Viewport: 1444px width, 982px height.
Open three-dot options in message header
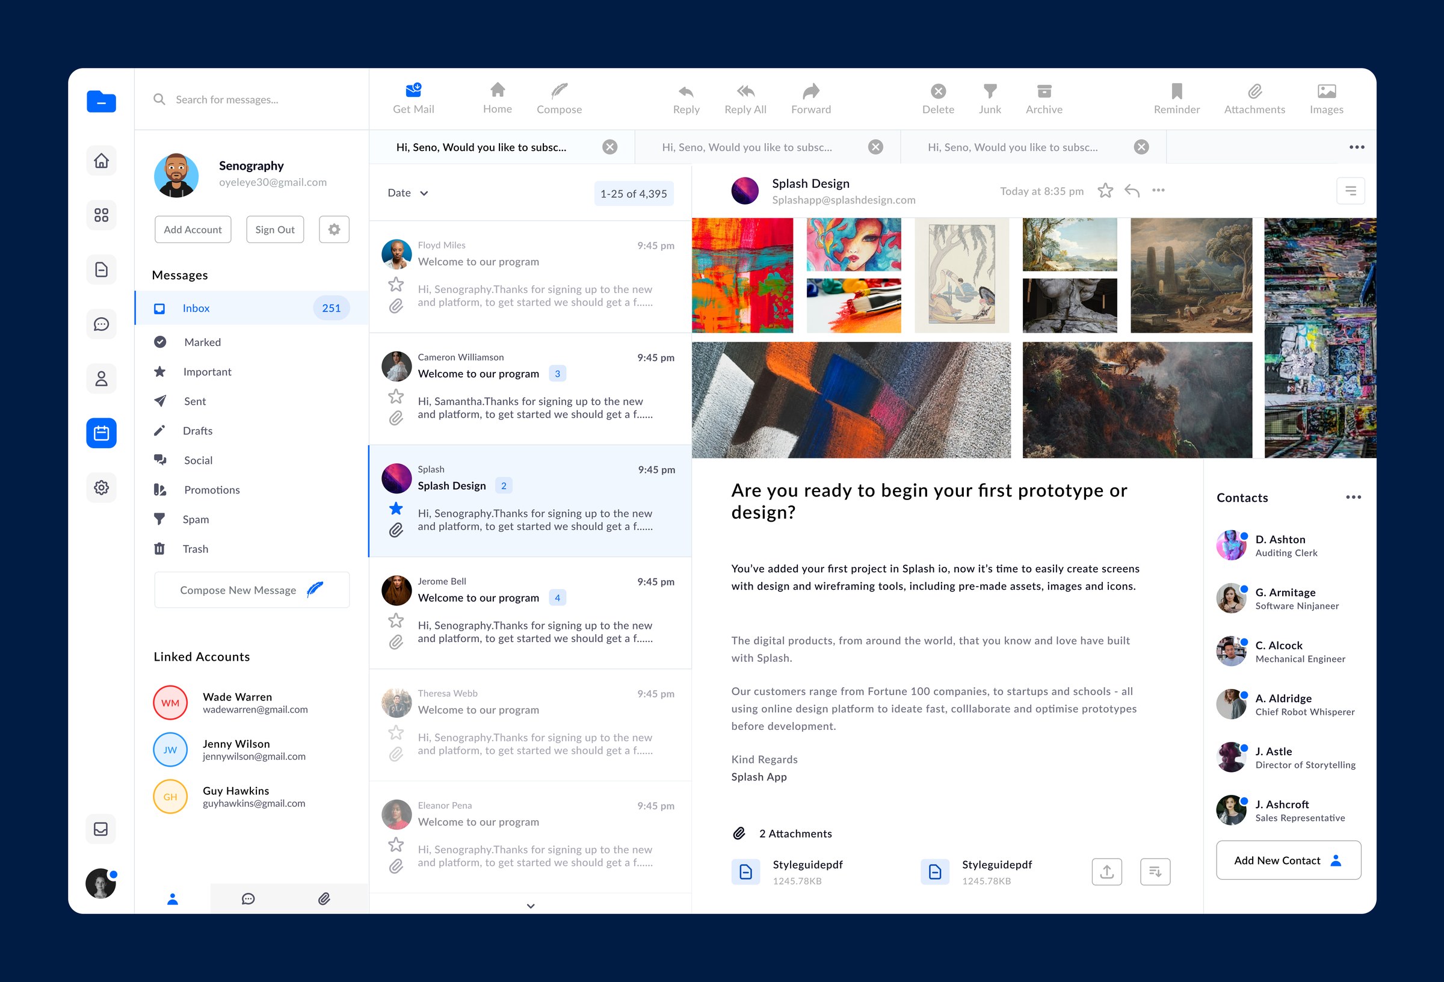pyautogui.click(x=1158, y=190)
